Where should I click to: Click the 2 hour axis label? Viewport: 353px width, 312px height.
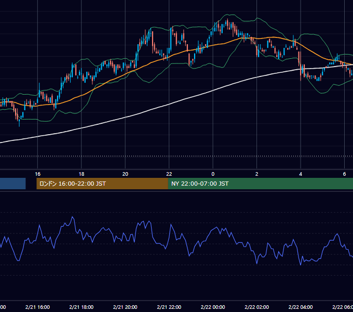point(256,174)
